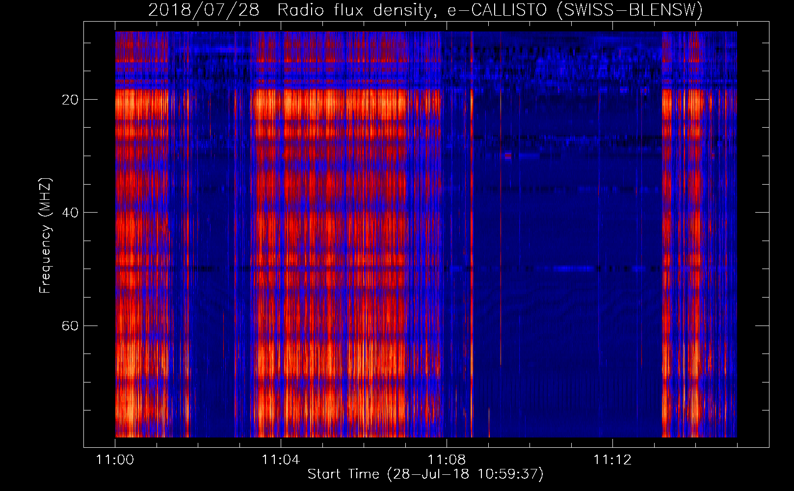
Task: Click the "11:00" time tick label
Action: [115, 460]
